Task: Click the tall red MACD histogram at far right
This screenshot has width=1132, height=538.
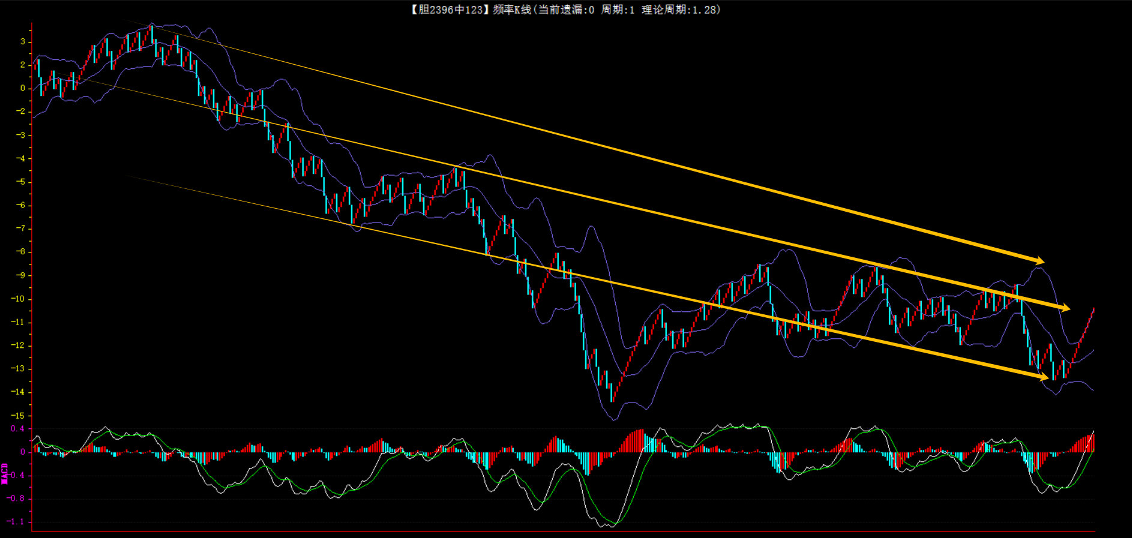Action: [1092, 443]
